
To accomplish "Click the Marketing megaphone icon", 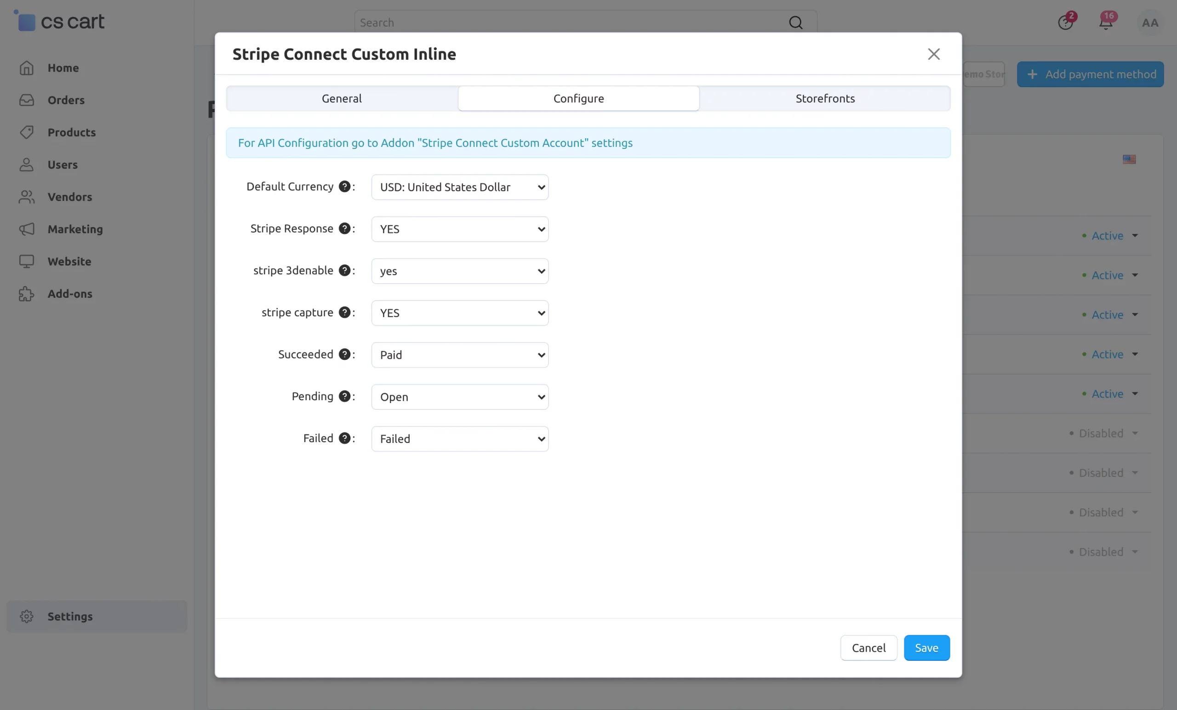I will pos(26,229).
